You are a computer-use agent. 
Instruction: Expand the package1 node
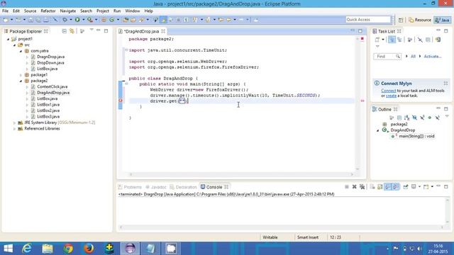(x=21, y=75)
